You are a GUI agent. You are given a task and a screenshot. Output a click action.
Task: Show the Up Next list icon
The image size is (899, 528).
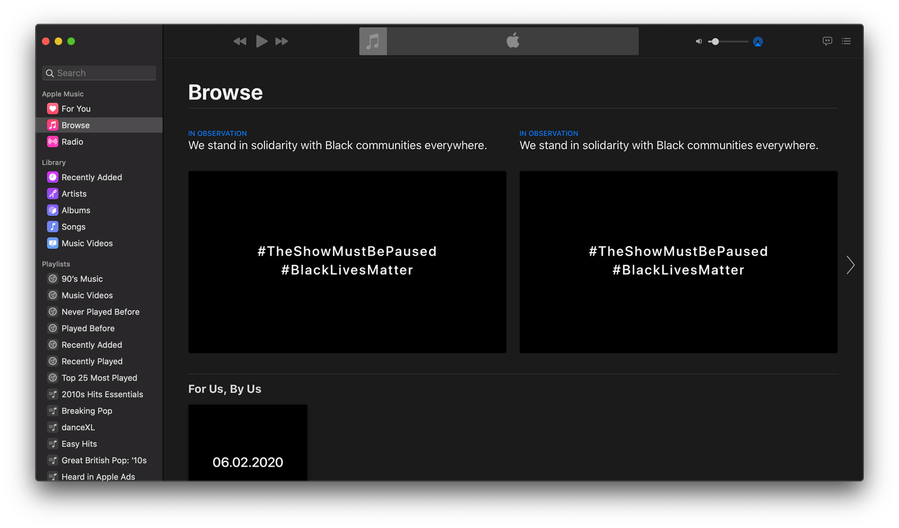point(846,41)
